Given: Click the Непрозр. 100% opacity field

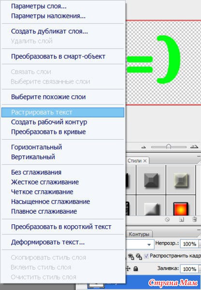Looking at the screenshot, I should [189, 244].
